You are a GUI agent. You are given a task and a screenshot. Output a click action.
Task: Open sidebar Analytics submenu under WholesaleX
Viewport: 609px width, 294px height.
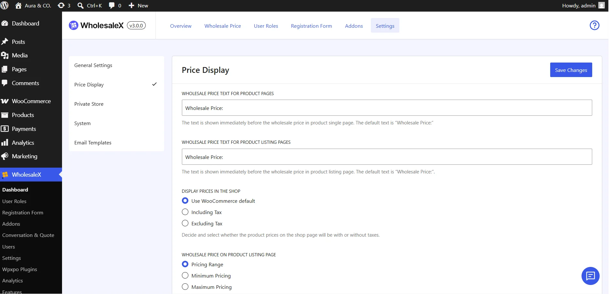(12, 280)
